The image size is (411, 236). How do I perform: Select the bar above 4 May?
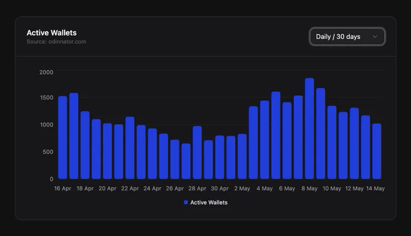pyautogui.click(x=265, y=140)
